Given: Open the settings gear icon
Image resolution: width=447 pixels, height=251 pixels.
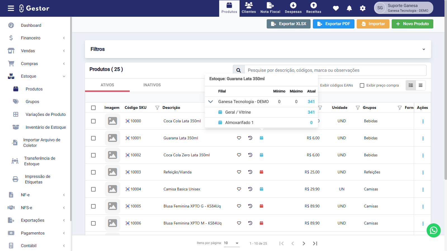Looking at the screenshot, I should [x=363, y=8].
